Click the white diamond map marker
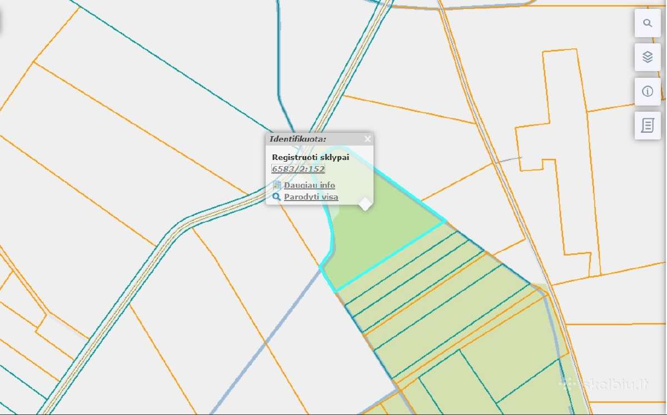Viewport: 667px width, 415px height. click(x=365, y=204)
